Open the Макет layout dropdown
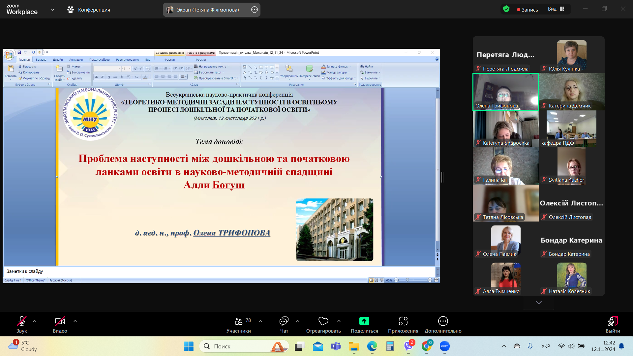The image size is (633, 356). [x=75, y=66]
